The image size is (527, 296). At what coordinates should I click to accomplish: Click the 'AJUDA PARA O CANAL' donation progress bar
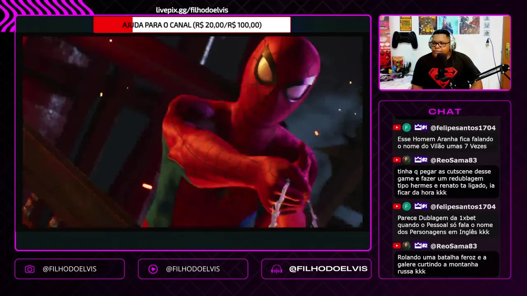[192, 25]
